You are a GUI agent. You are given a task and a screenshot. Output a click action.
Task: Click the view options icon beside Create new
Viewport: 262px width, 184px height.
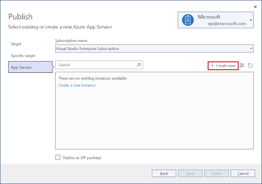pyautogui.click(x=242, y=66)
